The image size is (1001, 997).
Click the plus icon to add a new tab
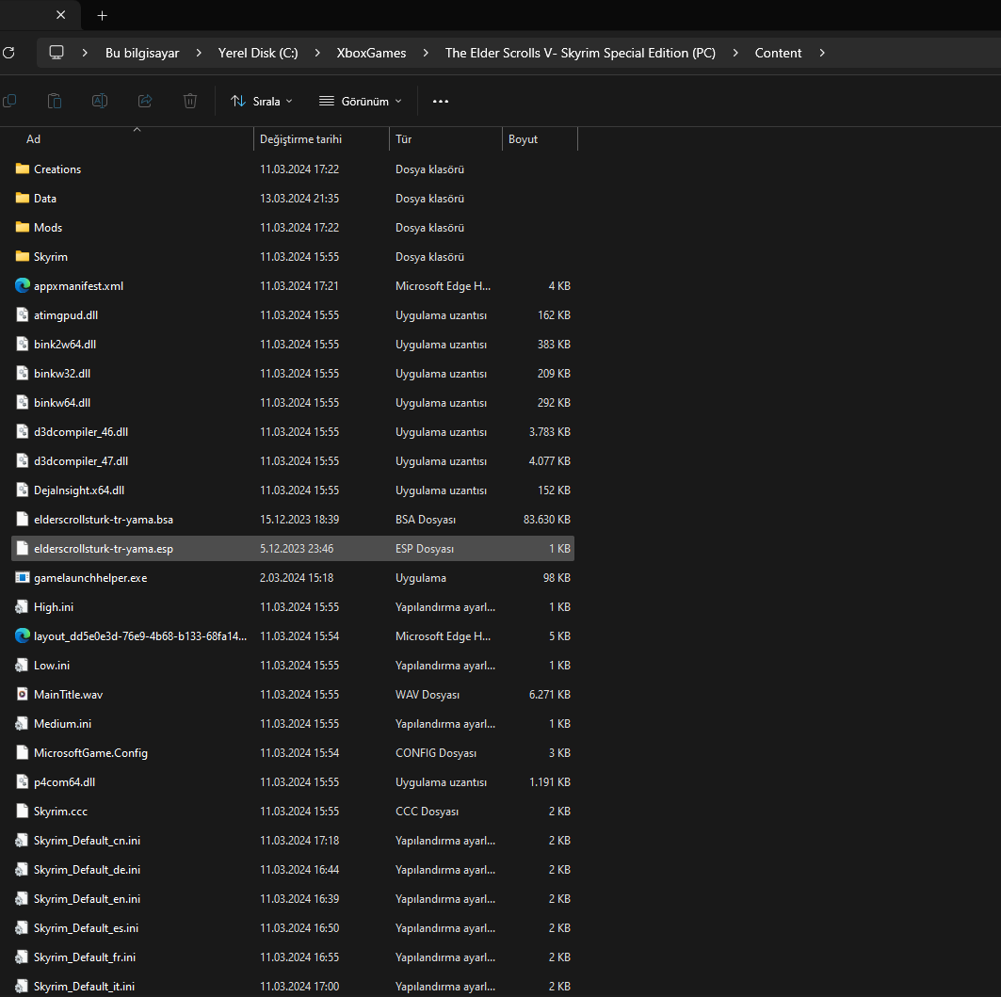coord(103,15)
